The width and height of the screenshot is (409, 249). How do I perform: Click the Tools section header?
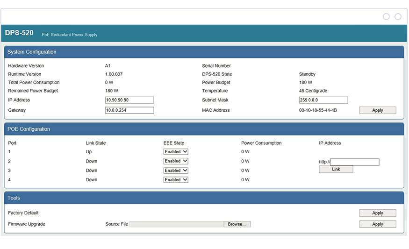[x=14, y=198]
